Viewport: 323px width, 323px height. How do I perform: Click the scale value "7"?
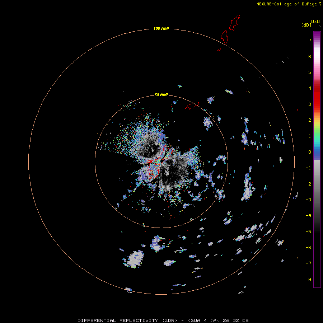[x=310, y=40]
